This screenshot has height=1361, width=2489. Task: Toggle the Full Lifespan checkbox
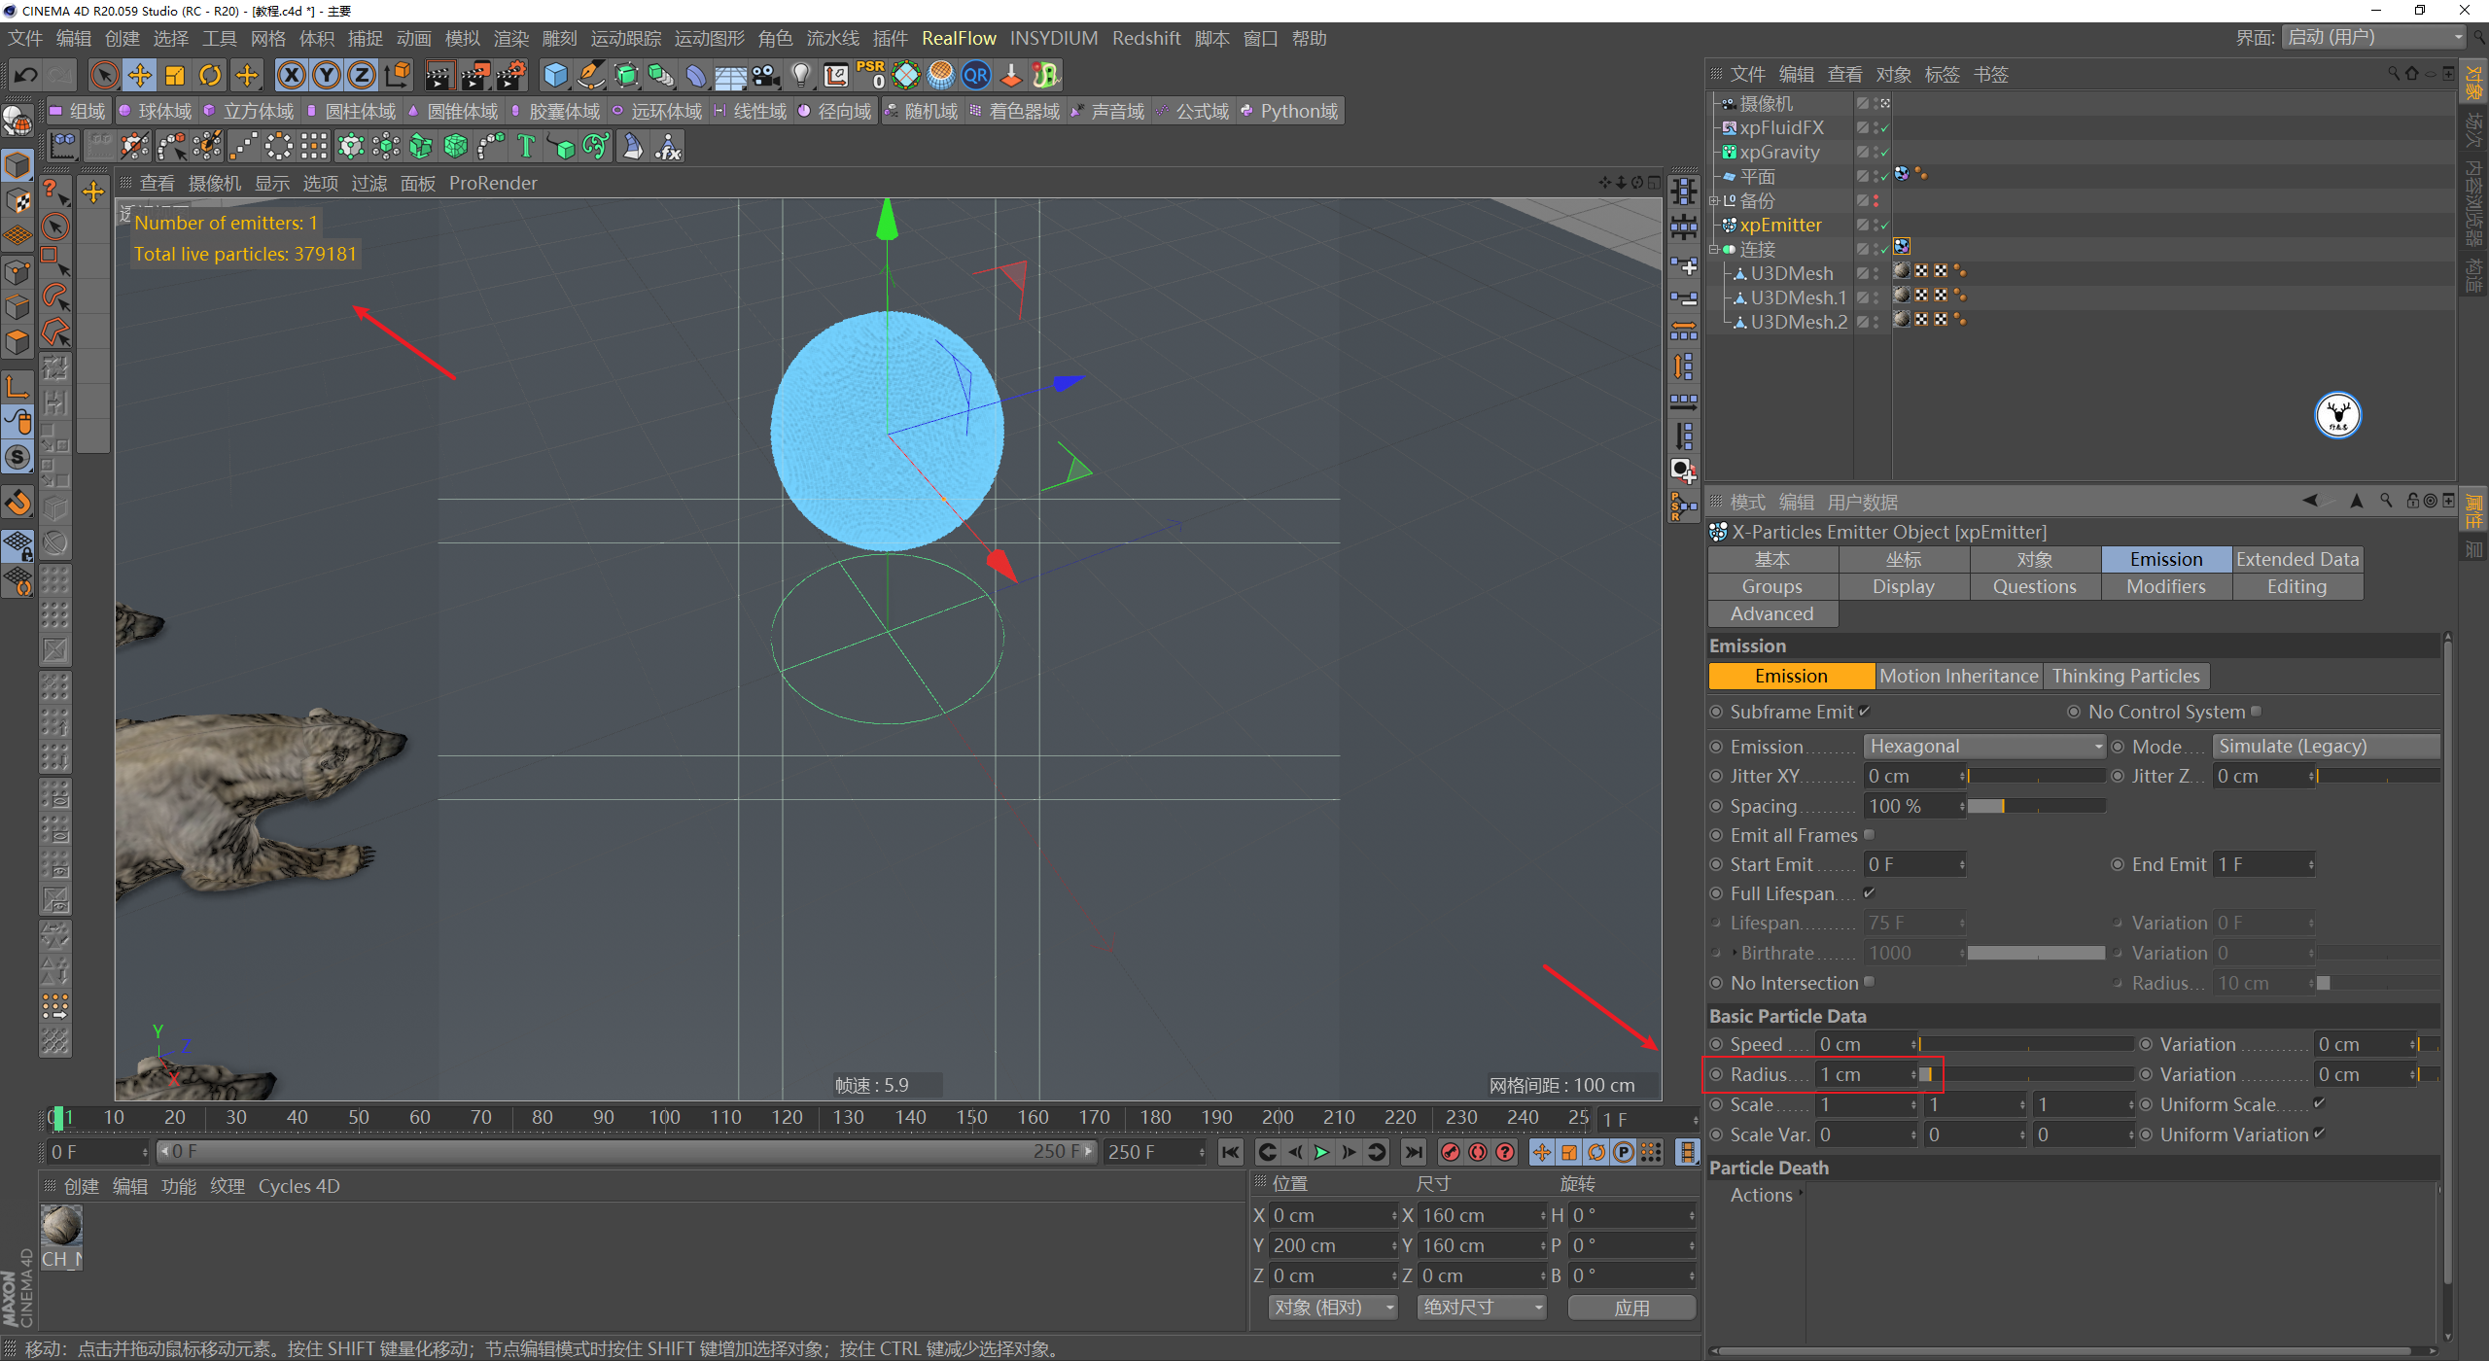(x=1869, y=892)
